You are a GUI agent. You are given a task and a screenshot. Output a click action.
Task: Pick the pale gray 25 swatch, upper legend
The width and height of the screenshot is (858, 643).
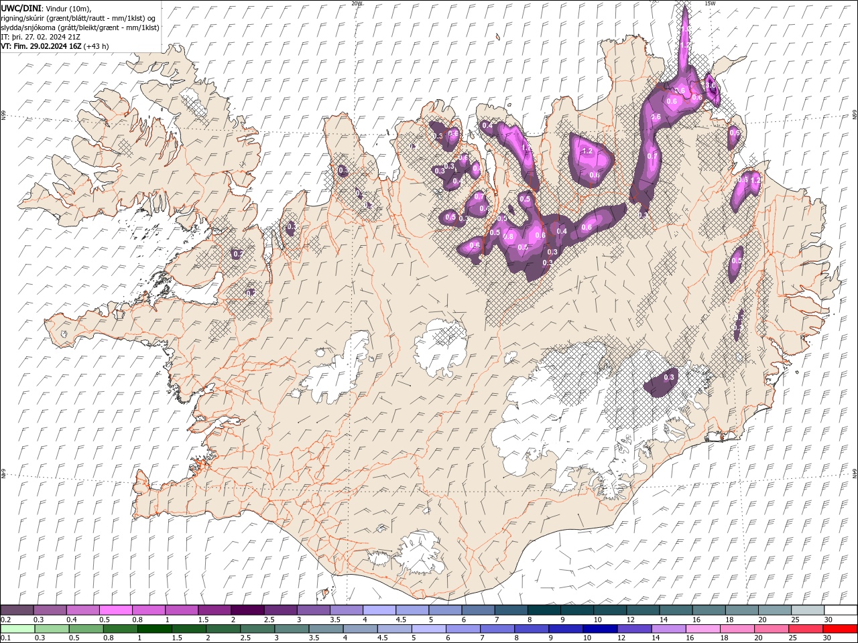pyautogui.click(x=807, y=610)
